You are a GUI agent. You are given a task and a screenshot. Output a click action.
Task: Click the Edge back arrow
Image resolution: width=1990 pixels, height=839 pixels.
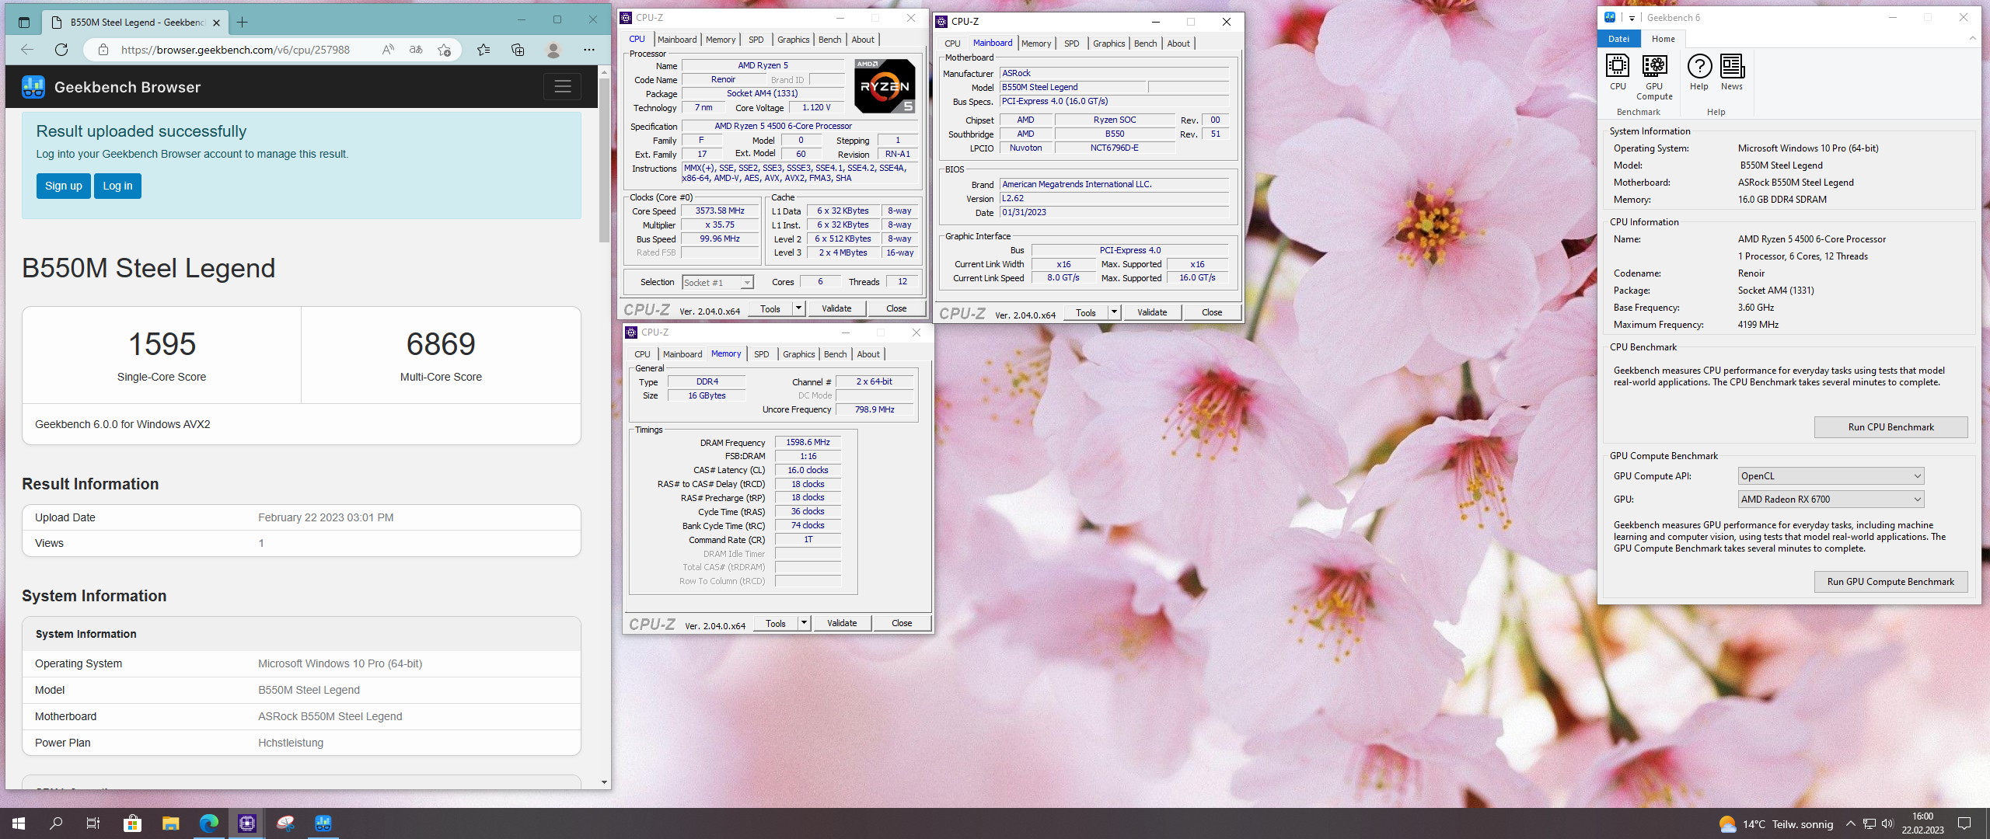pyautogui.click(x=27, y=50)
